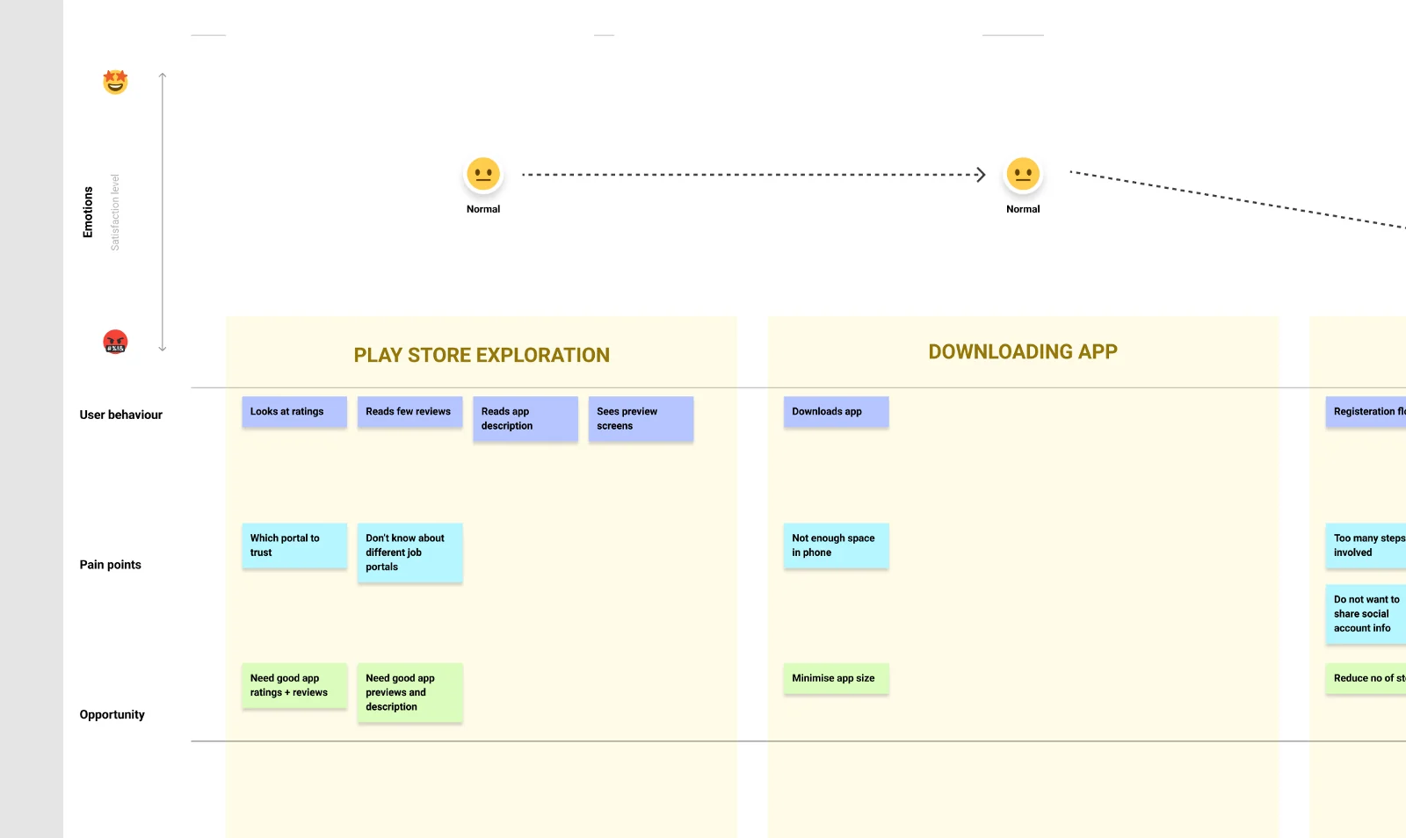The image size is (1406, 838).
Task: Select 'Need good app previews and description' note
Action: click(x=409, y=692)
